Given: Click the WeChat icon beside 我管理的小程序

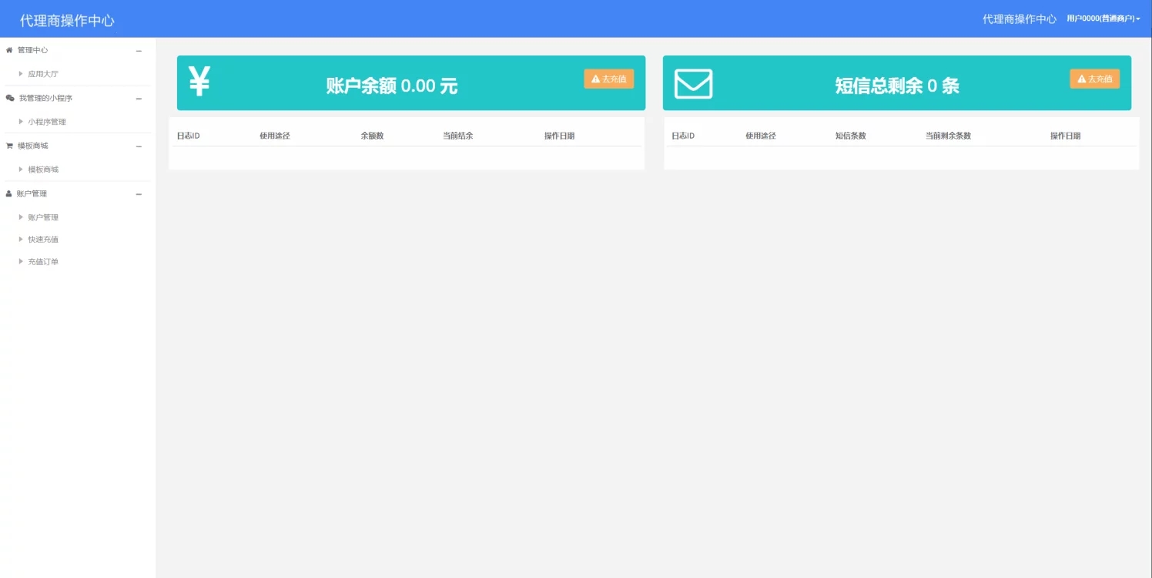Looking at the screenshot, I should (x=10, y=98).
